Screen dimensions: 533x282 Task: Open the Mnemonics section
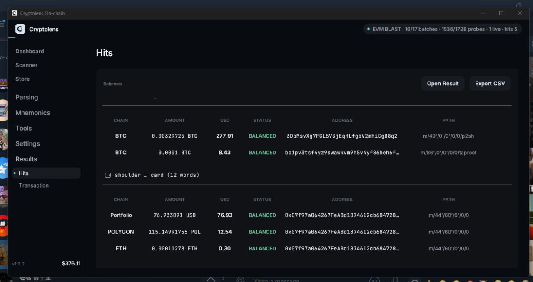coord(32,113)
